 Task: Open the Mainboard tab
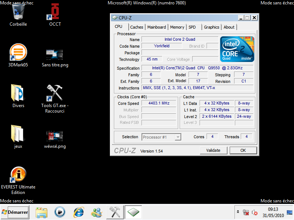pos(157,27)
